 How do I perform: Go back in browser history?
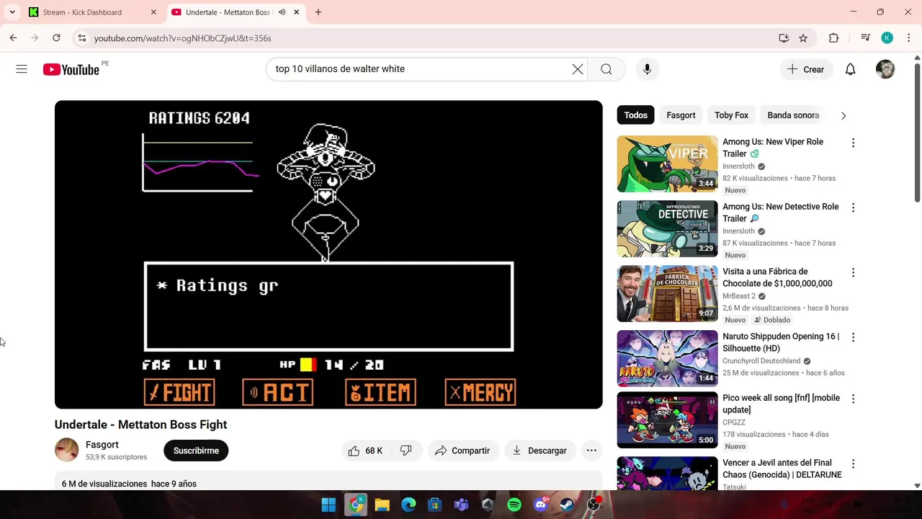coord(13,37)
